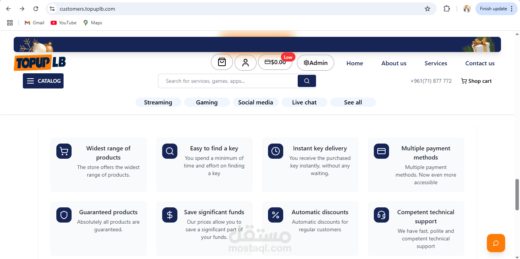
Task: Click the dark blue holiday banner
Action: pos(257,44)
